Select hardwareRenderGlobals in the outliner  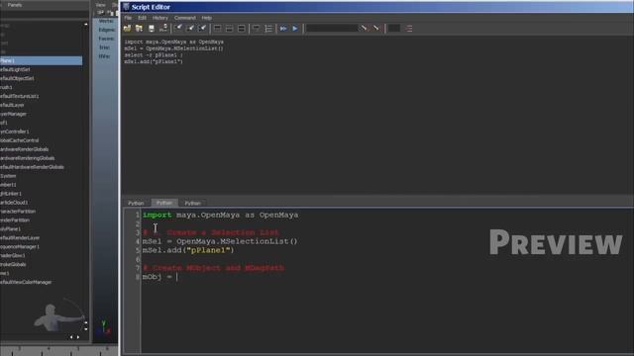coord(24,149)
